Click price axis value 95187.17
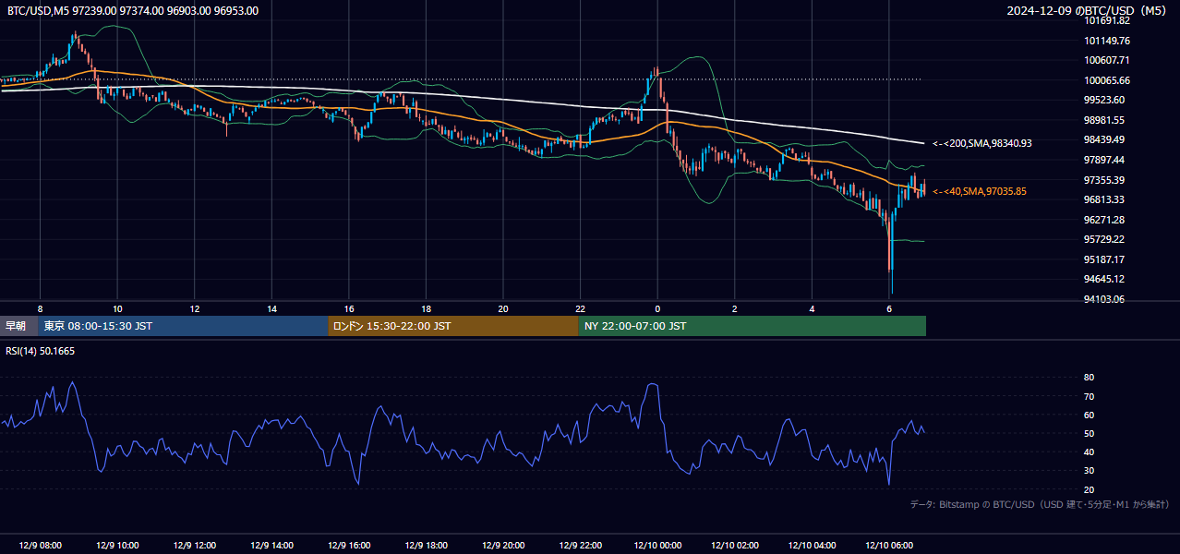Image resolution: width=1180 pixels, height=554 pixels. point(1104,259)
